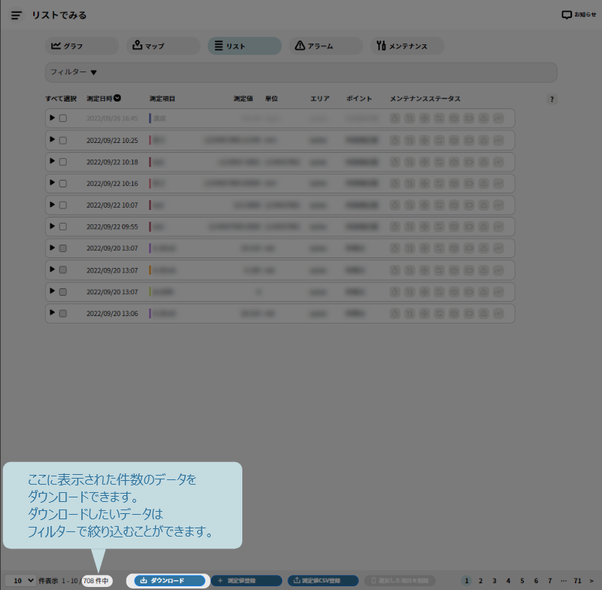Click box icon in 2022/09/22 10:07 row
Image resolution: width=602 pixels, height=590 pixels.
click(x=454, y=205)
